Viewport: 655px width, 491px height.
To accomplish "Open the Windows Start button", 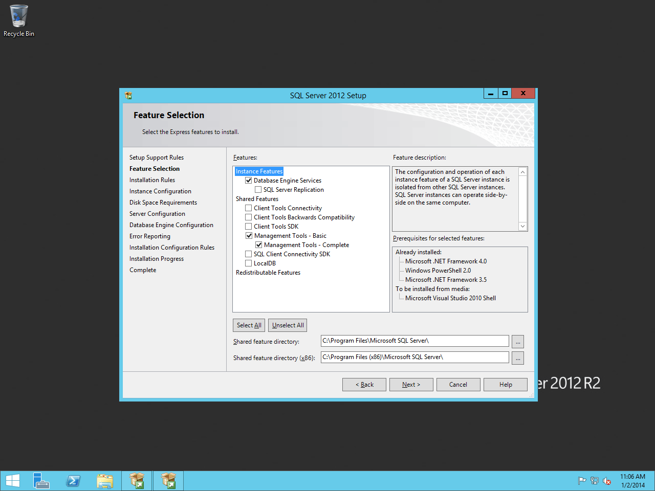I will 13,481.
